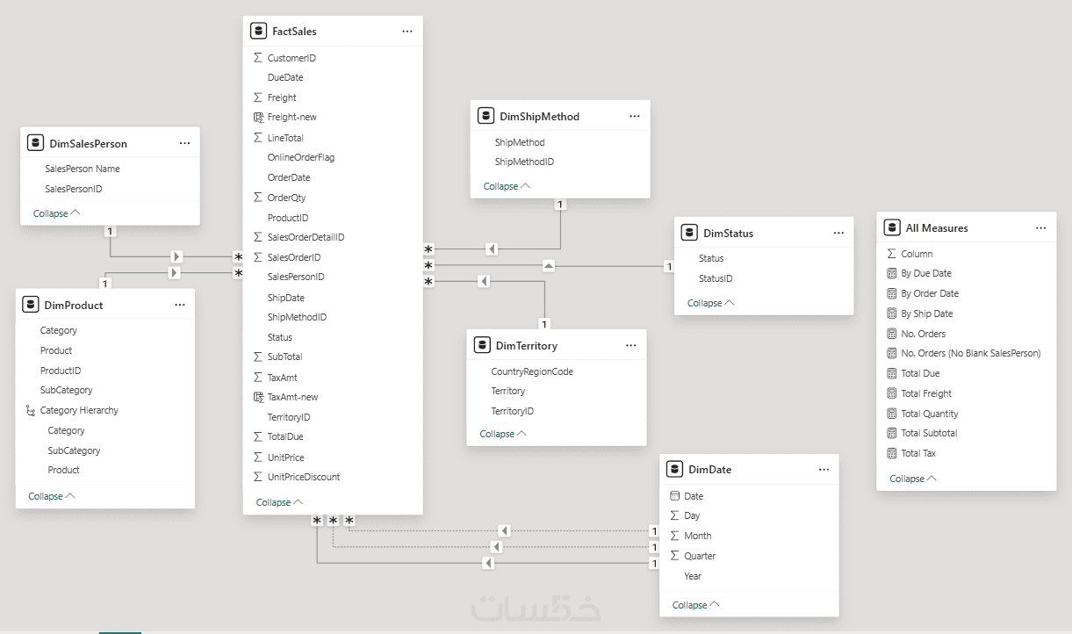Click the calendar icon next to Date field
This screenshot has height=634, width=1072.
674,496
